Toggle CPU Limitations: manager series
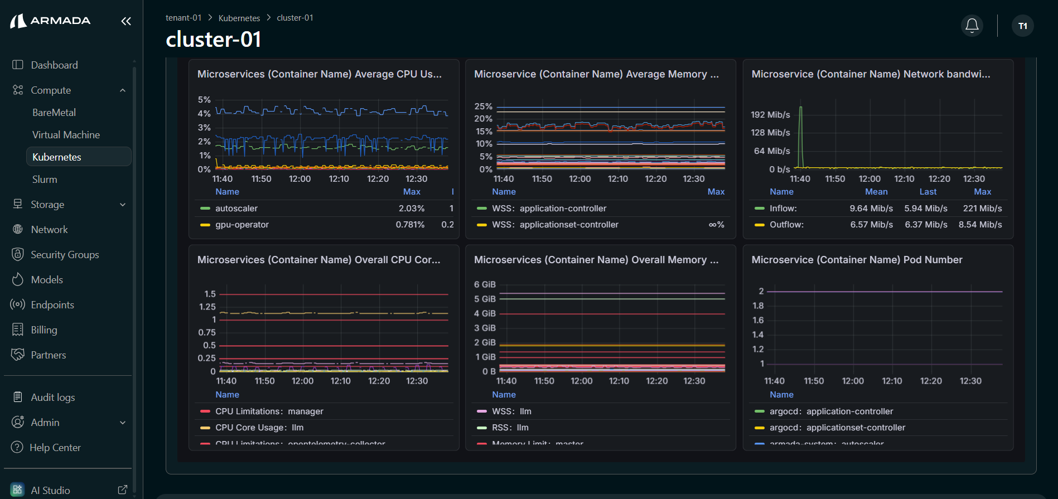The height and width of the screenshot is (499, 1058). (269, 411)
